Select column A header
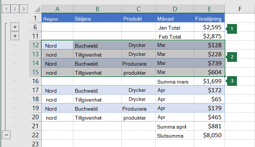Image resolution: width=255 pixels, height=147 pixels. [x=57, y=9]
